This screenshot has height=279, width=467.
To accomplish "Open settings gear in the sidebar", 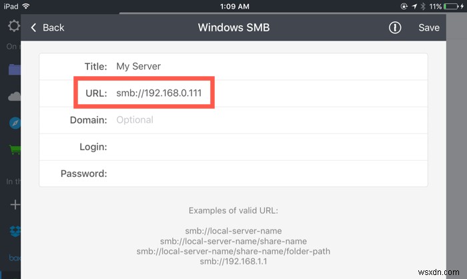I will click(14, 26).
